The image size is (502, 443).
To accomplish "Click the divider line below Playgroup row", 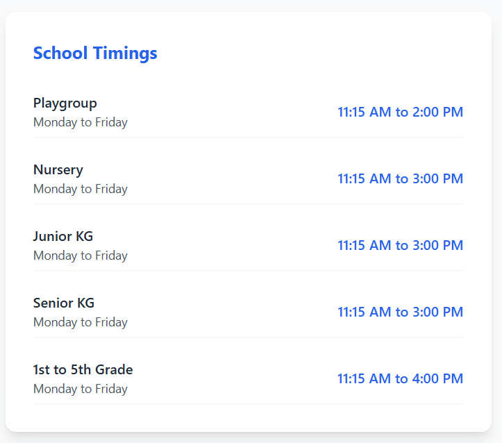I will pyautogui.click(x=249, y=137).
